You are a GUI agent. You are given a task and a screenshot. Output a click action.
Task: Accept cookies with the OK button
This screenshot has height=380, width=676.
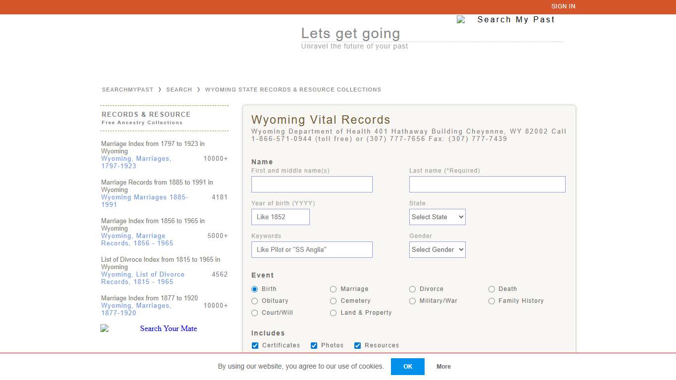pyautogui.click(x=408, y=367)
